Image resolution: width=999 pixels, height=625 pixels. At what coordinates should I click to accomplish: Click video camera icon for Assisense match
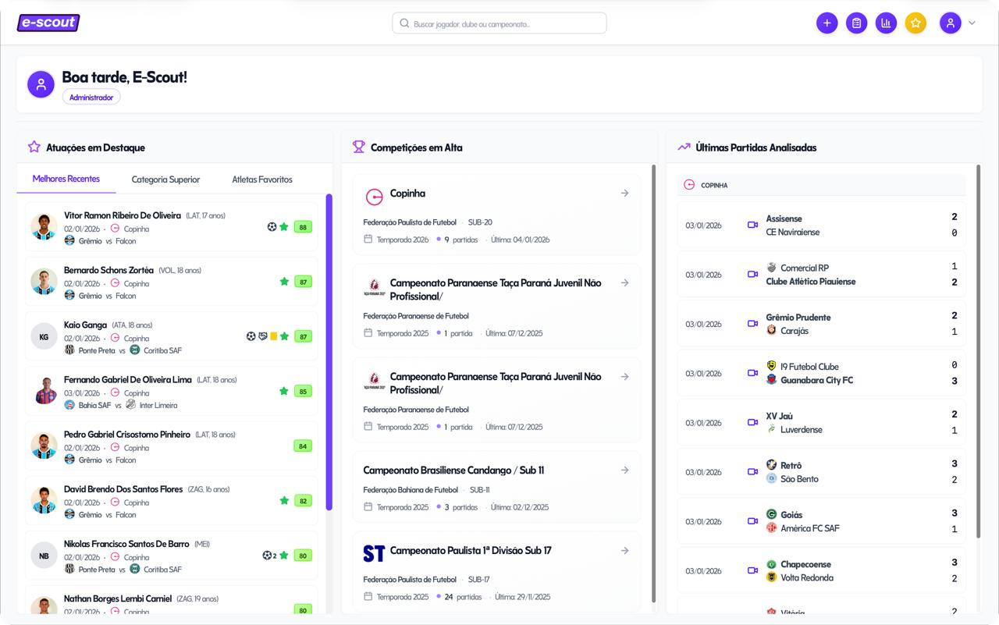(752, 225)
